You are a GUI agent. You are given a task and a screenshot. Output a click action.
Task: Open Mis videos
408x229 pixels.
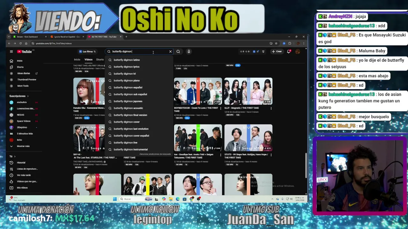click(x=23, y=188)
